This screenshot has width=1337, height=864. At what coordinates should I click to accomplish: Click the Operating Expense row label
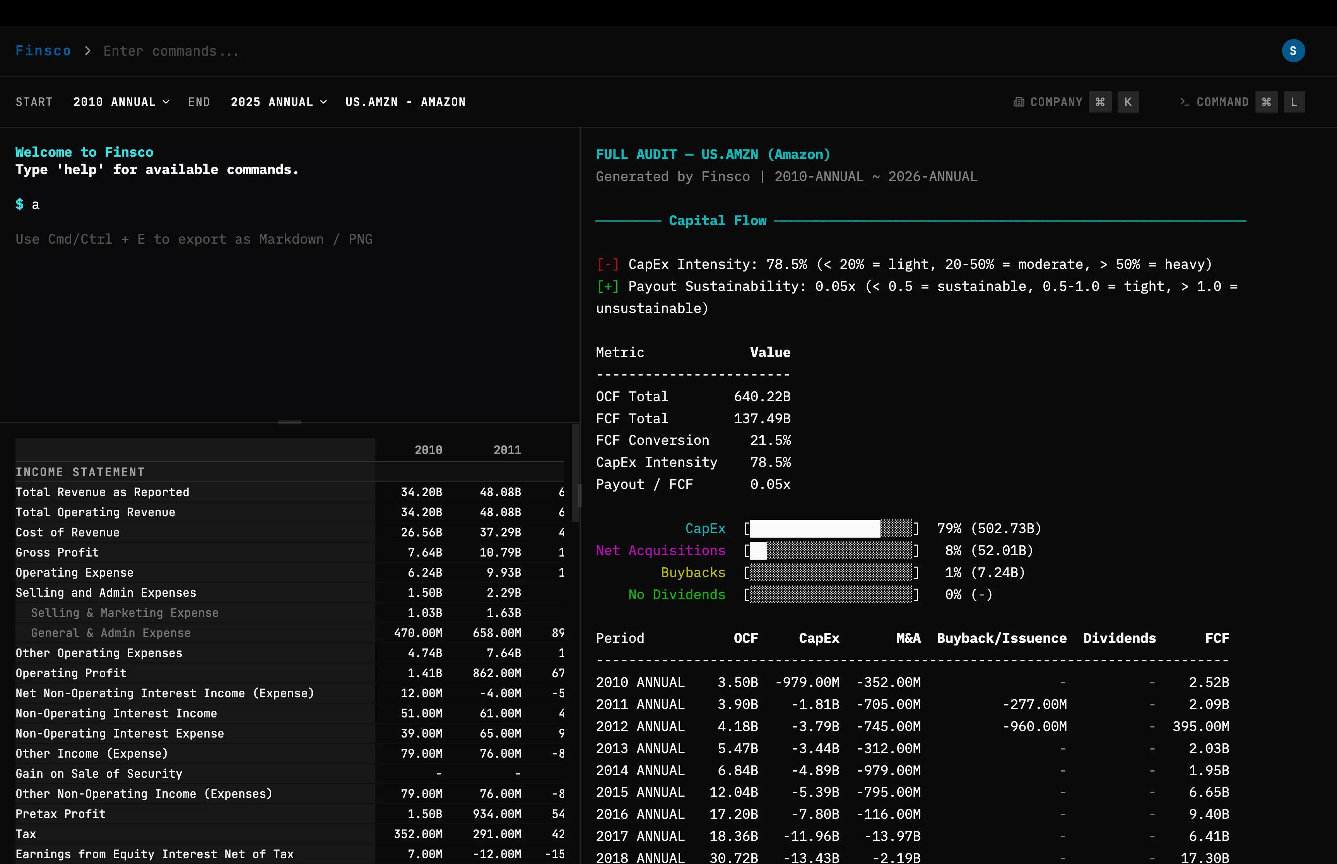click(75, 573)
